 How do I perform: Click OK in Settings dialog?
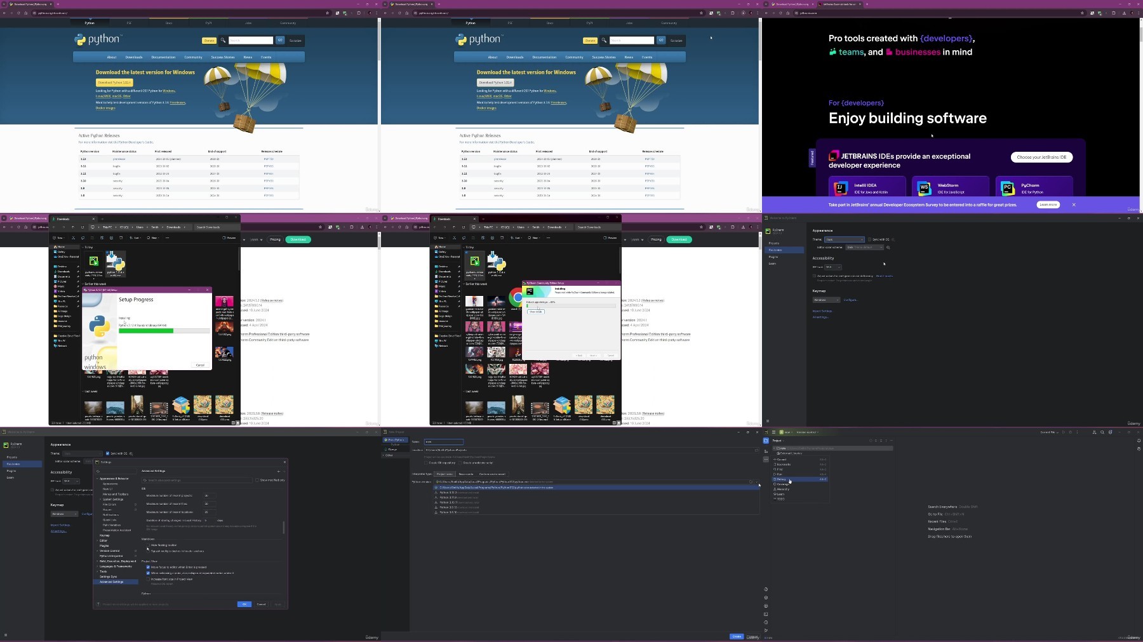click(244, 604)
